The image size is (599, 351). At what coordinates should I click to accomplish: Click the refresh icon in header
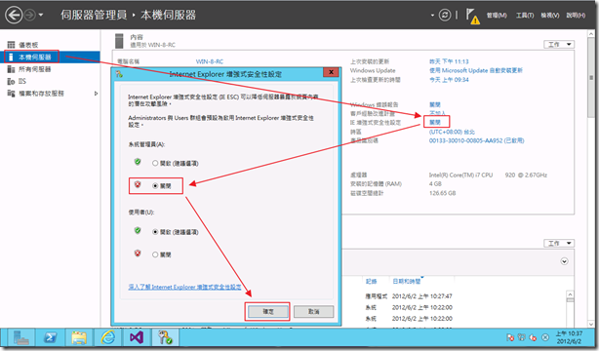pos(445,16)
